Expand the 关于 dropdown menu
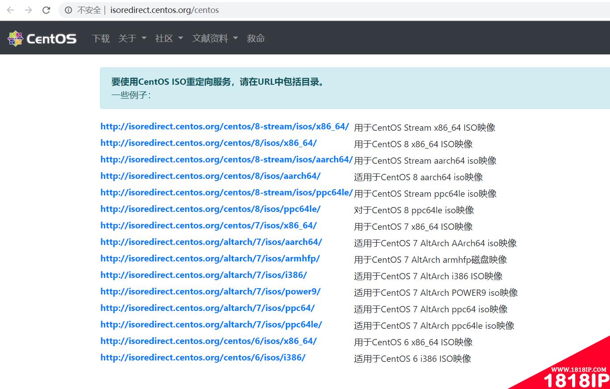Viewport: 610px width, 389px height. click(132, 38)
